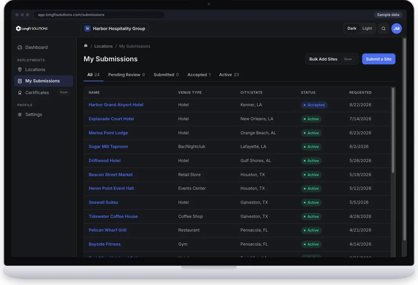Click the Bulk Add Sites button

331,59
